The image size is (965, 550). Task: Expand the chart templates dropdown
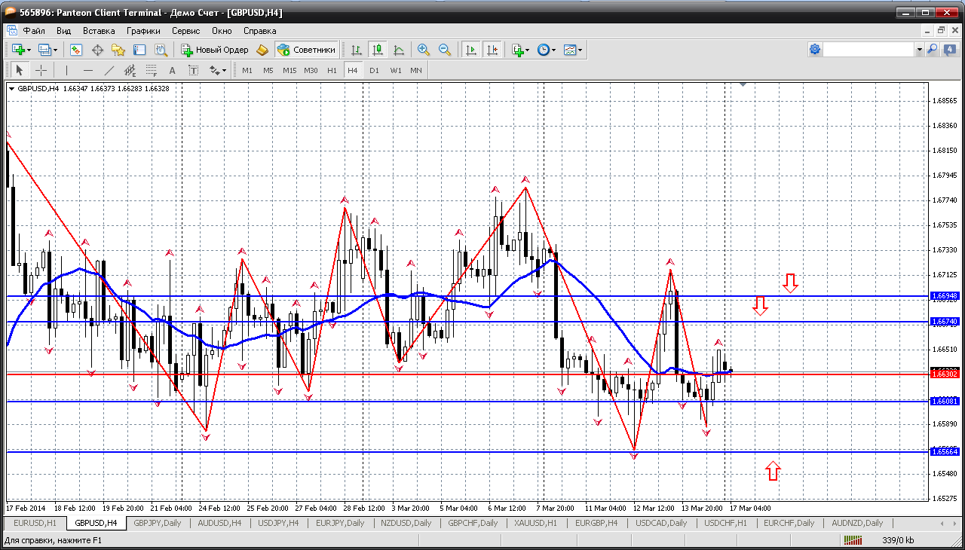click(x=581, y=50)
